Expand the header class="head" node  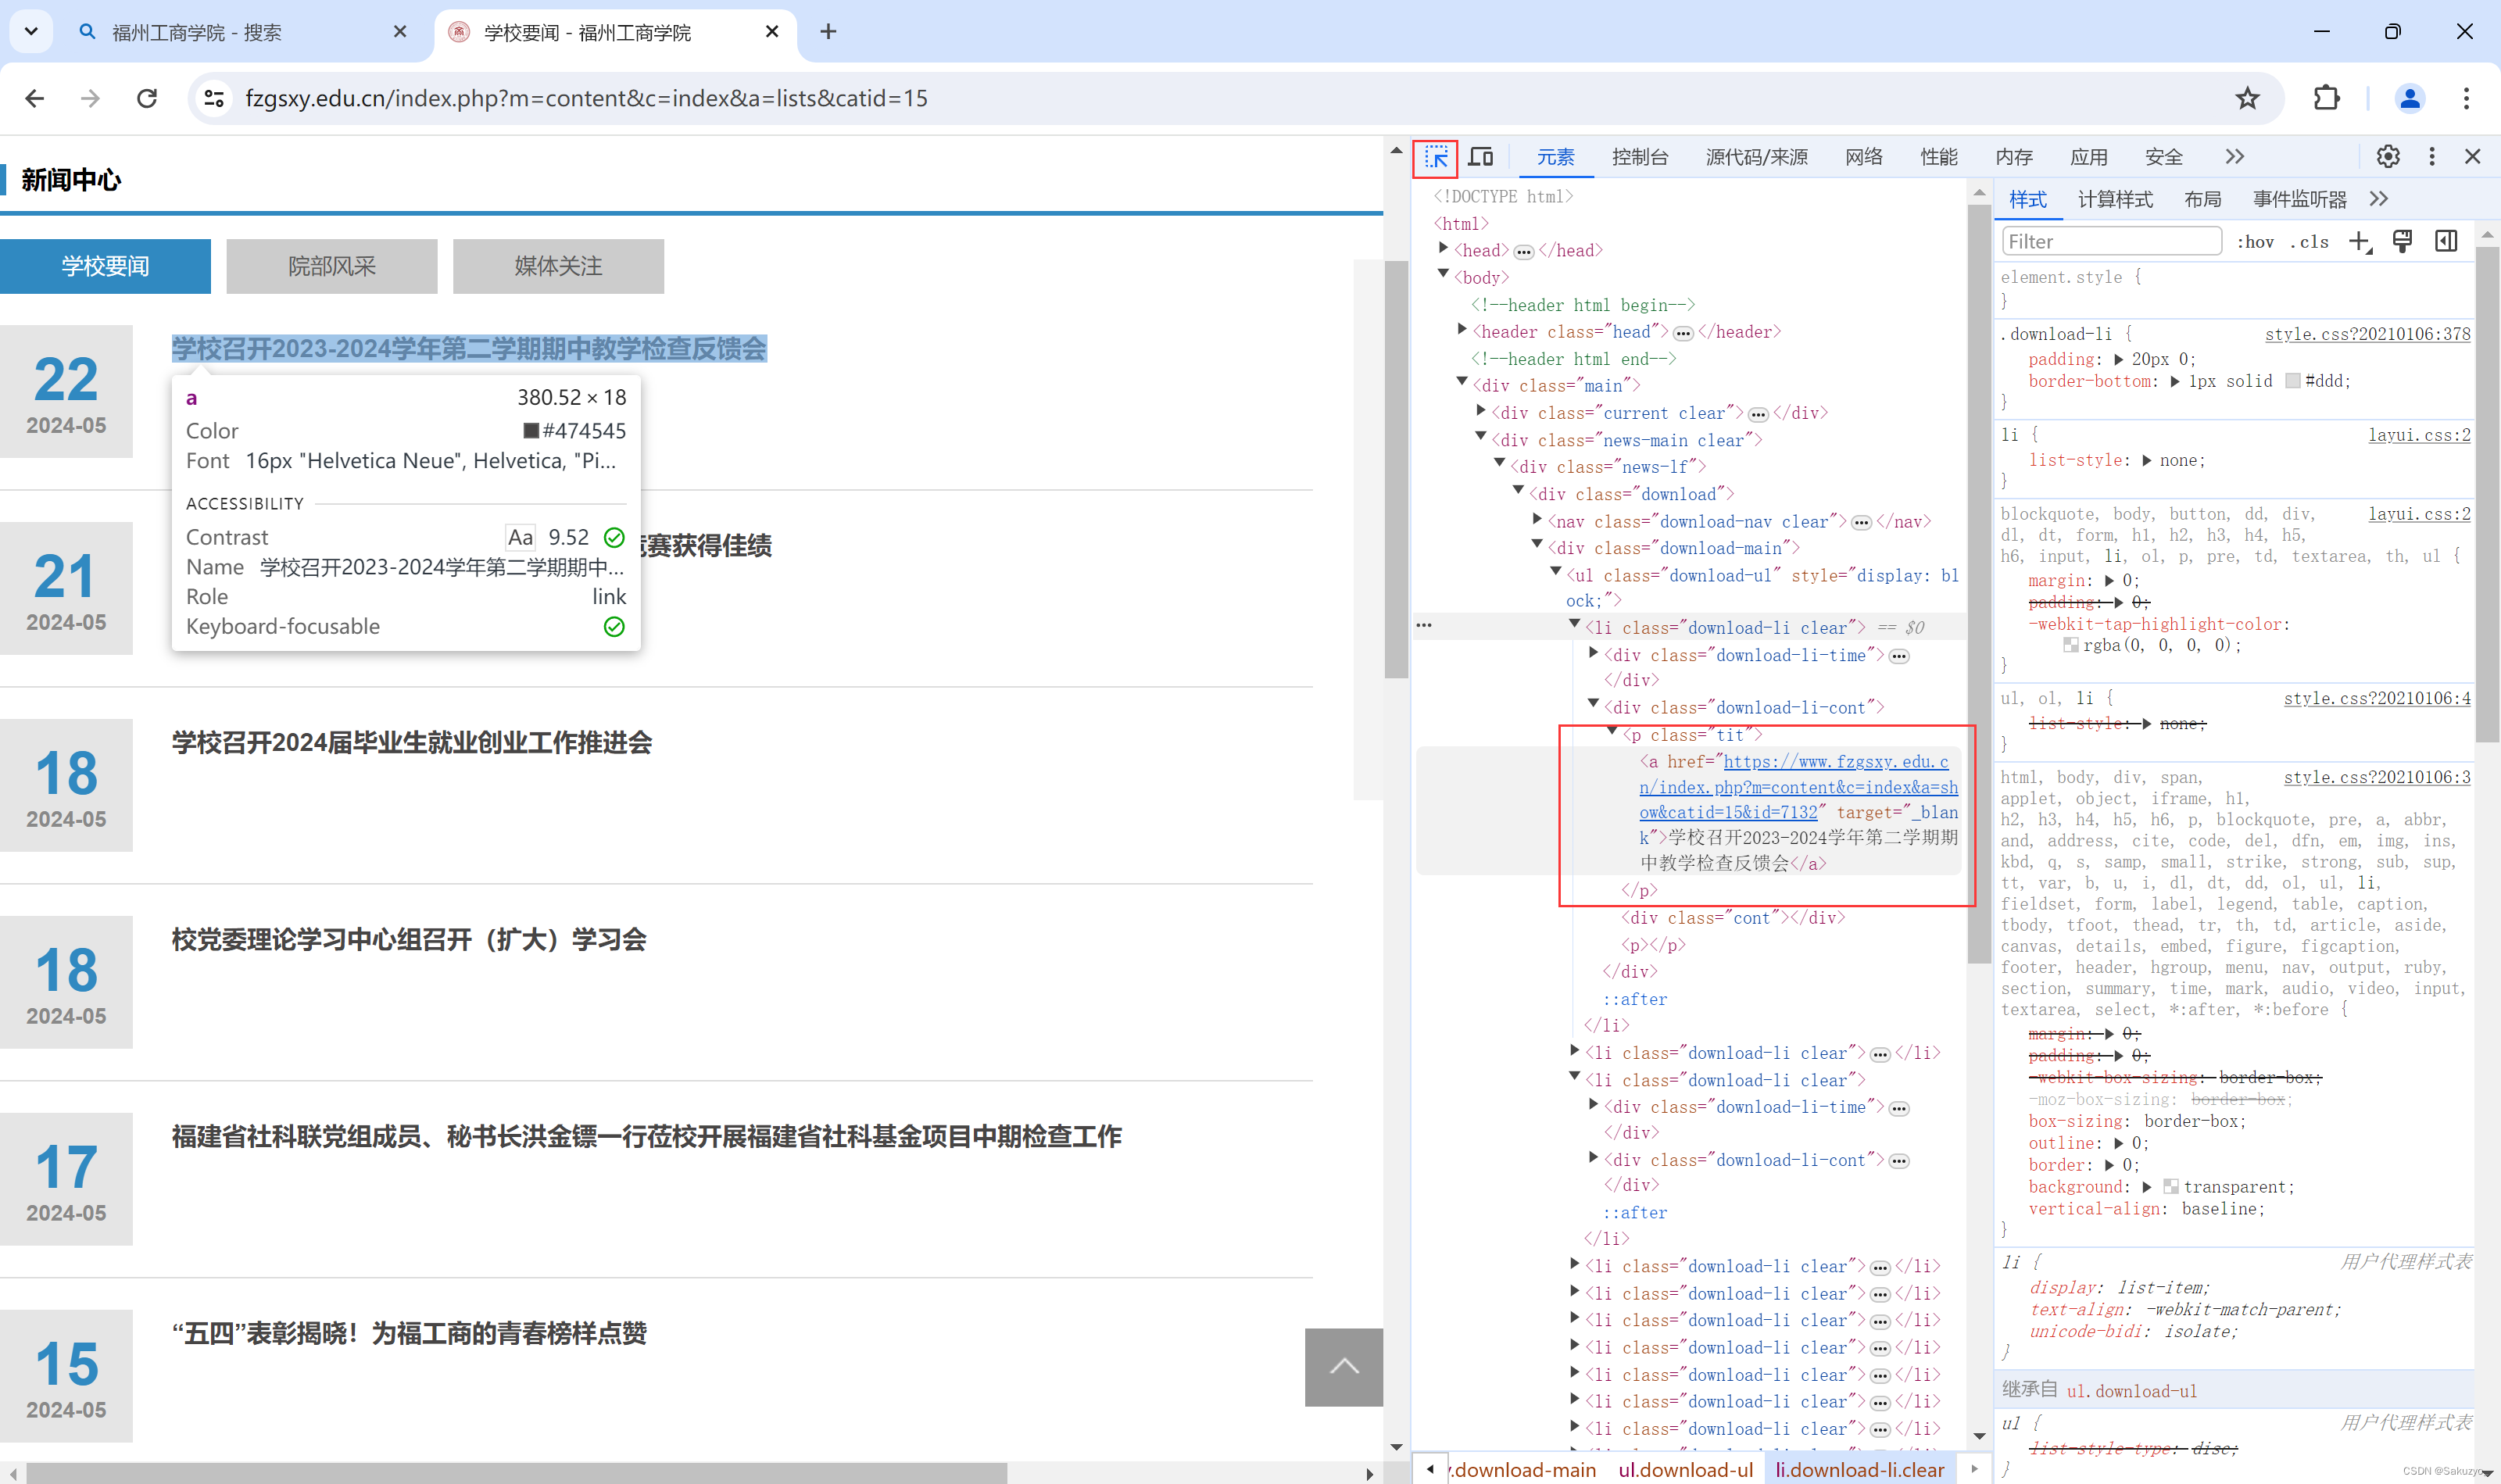[1462, 330]
